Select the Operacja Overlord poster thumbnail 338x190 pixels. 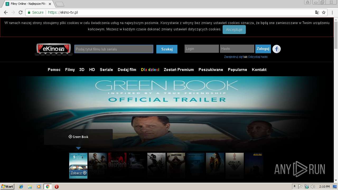[x=117, y=165]
